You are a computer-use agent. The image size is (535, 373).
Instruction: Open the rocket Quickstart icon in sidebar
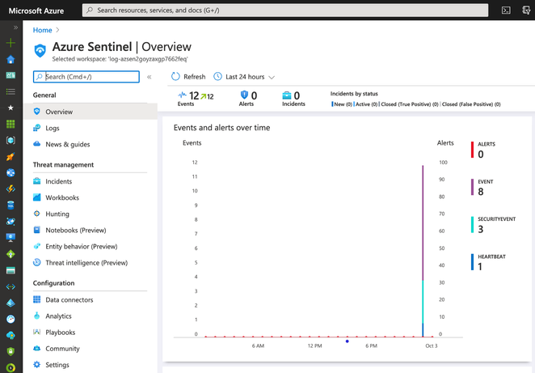tap(11, 156)
